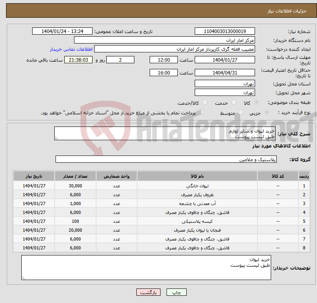Toggle the اسناد خزانه اسلامی payment checkbox
The image size is (317, 303).
pyautogui.click(x=202, y=112)
